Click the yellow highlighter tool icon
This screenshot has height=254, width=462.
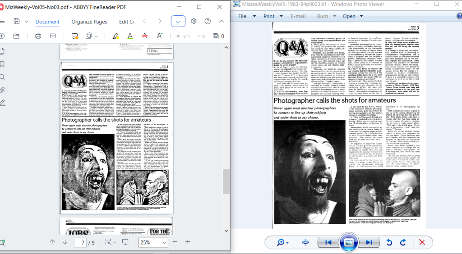point(115,36)
